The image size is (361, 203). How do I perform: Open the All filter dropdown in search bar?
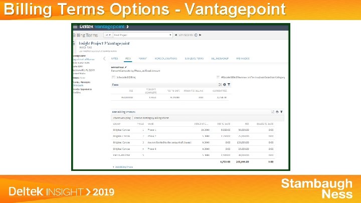click(x=108, y=35)
